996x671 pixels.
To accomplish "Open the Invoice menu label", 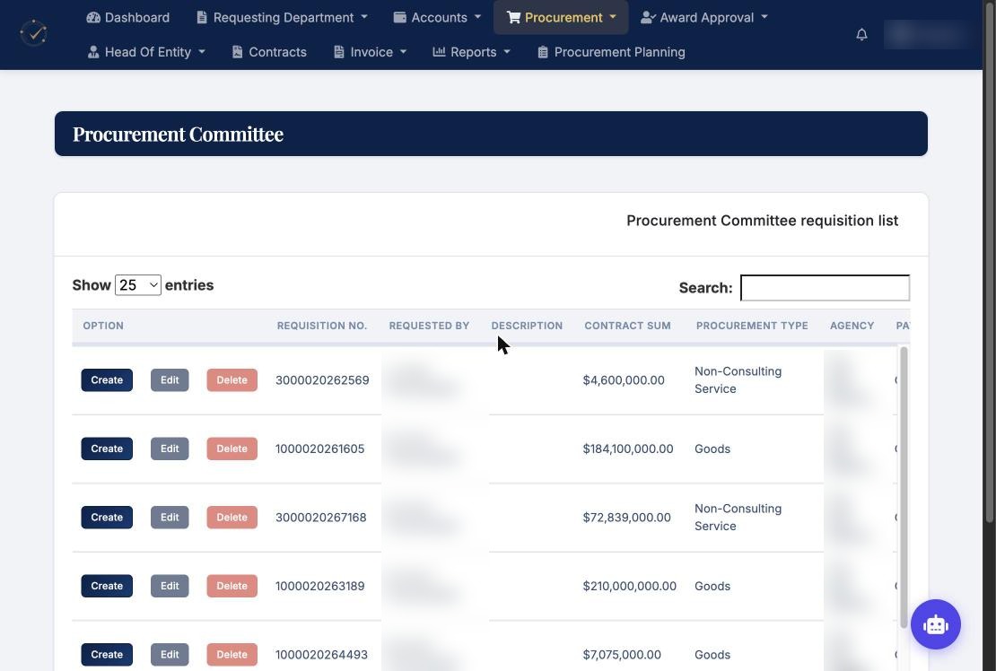I will [x=371, y=52].
